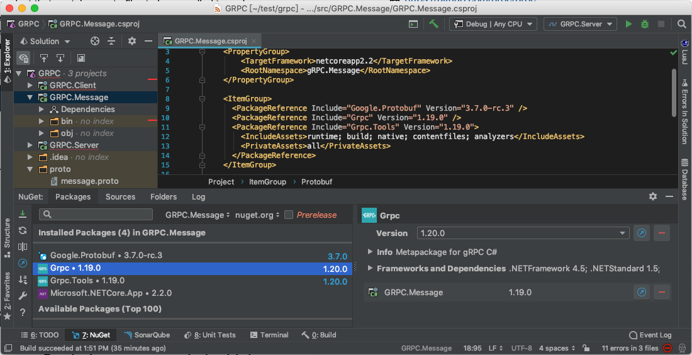Click the Stop square icon
This screenshot has width=692, height=355.
661,24
